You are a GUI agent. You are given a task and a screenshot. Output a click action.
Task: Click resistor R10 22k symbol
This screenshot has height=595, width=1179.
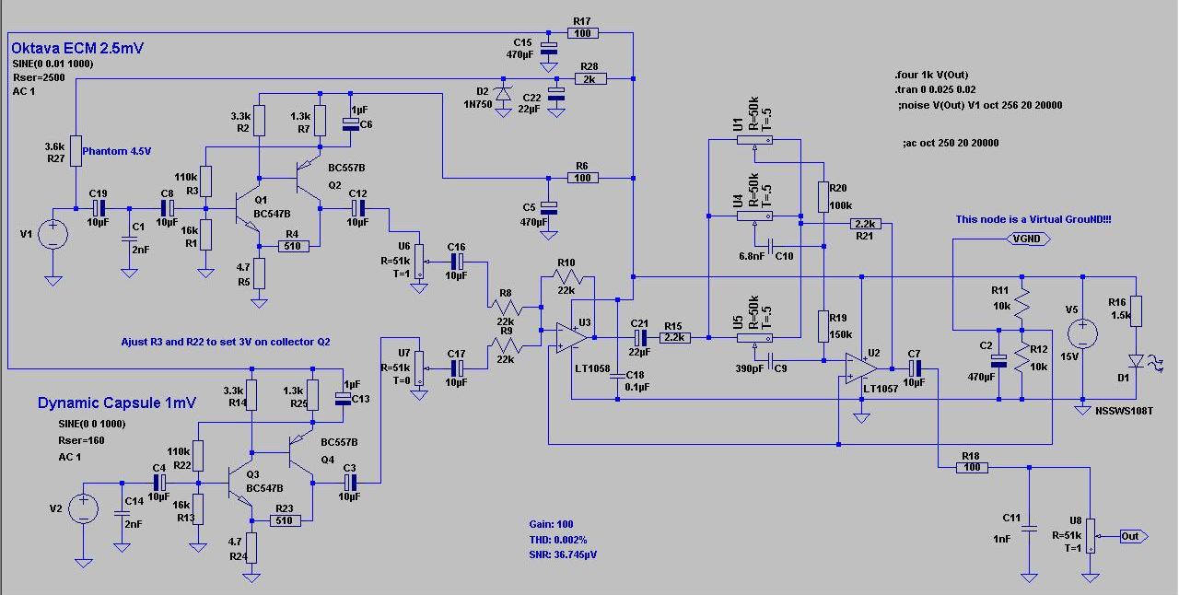pyautogui.click(x=569, y=277)
